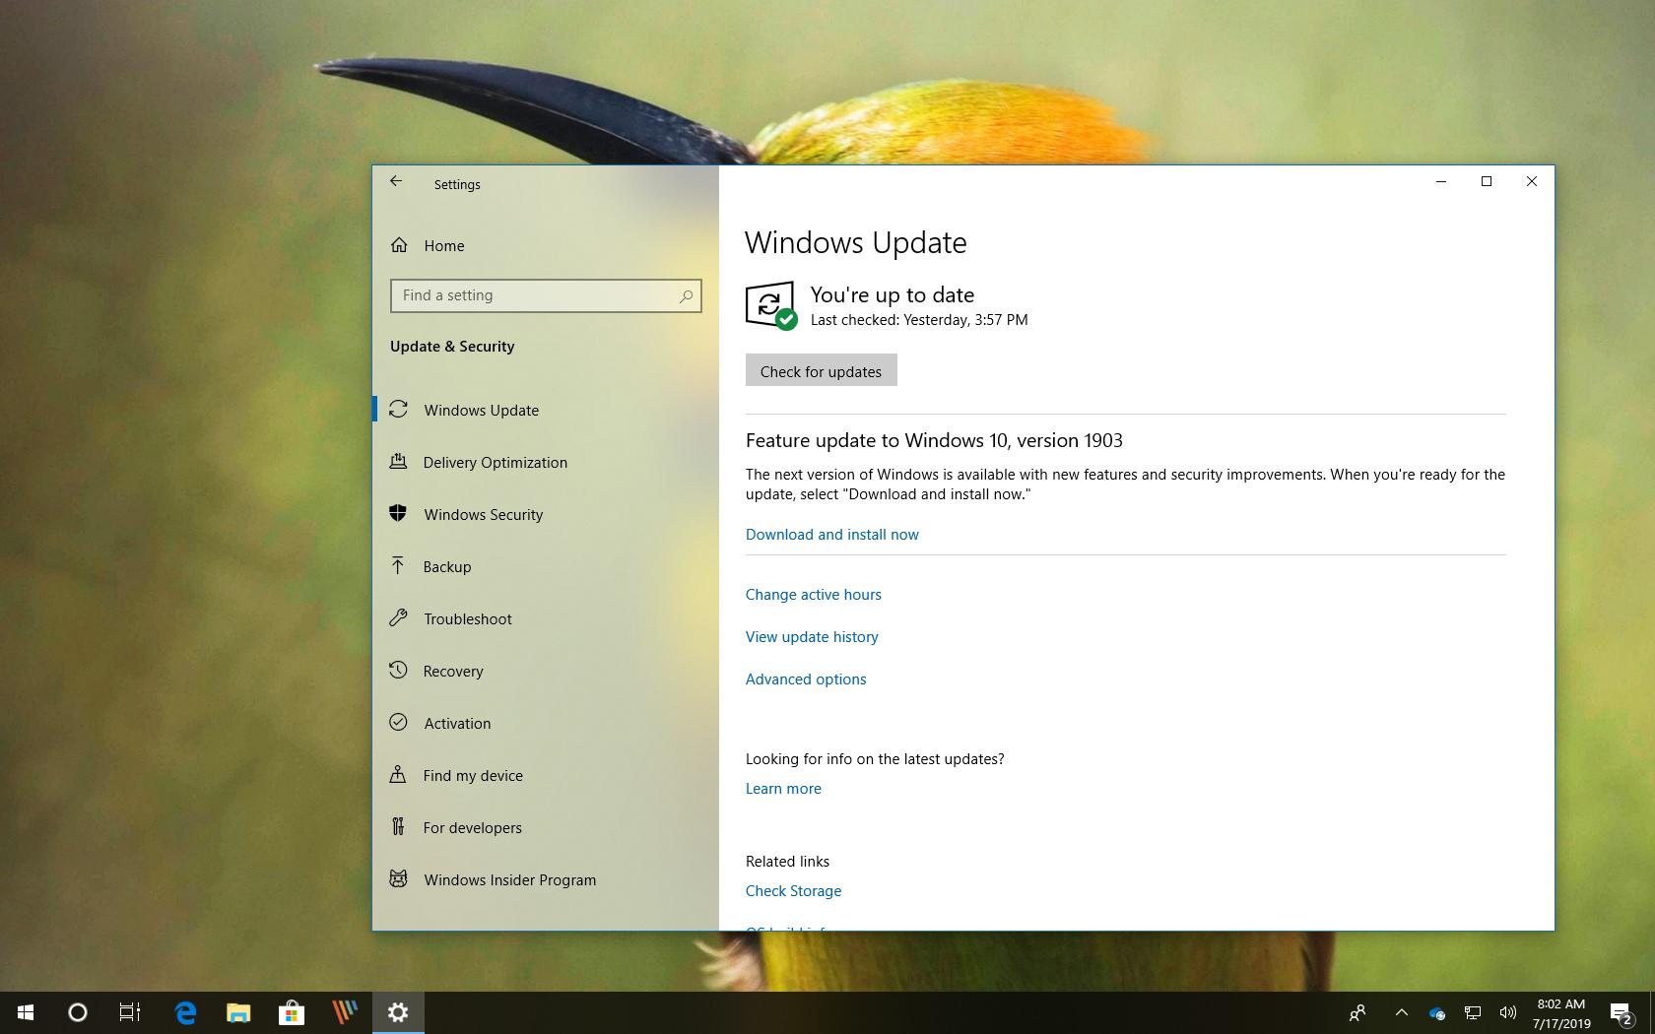Open the Backup settings page
1655x1034 pixels.
click(546, 566)
